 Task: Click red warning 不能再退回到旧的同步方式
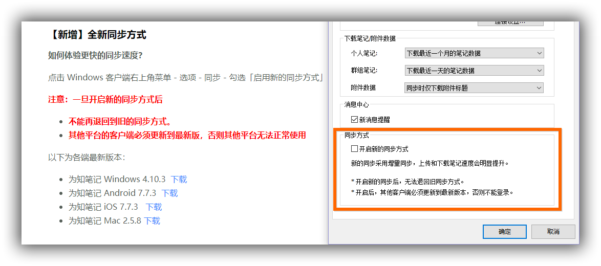(120, 122)
